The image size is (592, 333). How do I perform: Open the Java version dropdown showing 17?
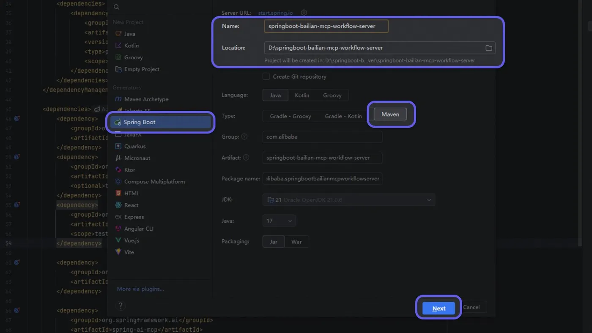coord(279,221)
